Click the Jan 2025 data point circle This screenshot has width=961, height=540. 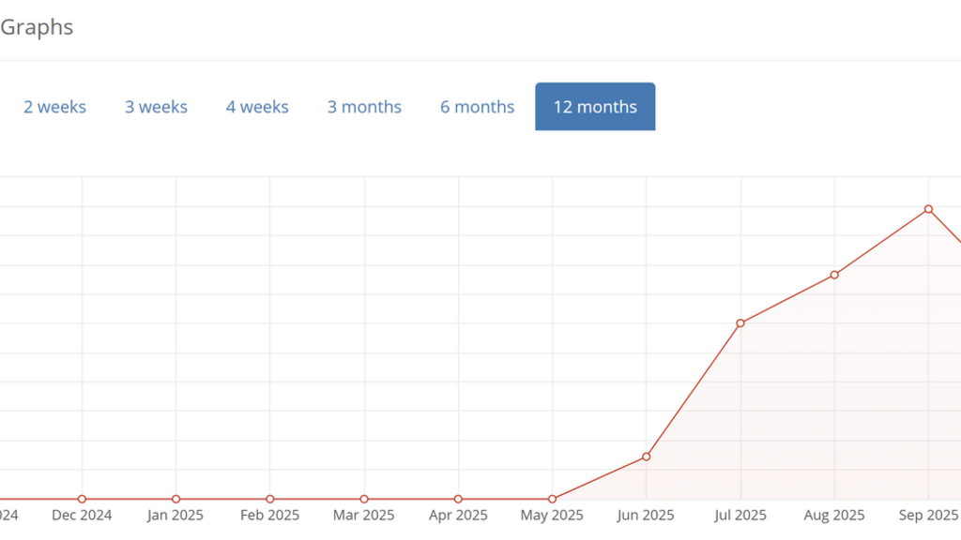pyautogui.click(x=175, y=499)
